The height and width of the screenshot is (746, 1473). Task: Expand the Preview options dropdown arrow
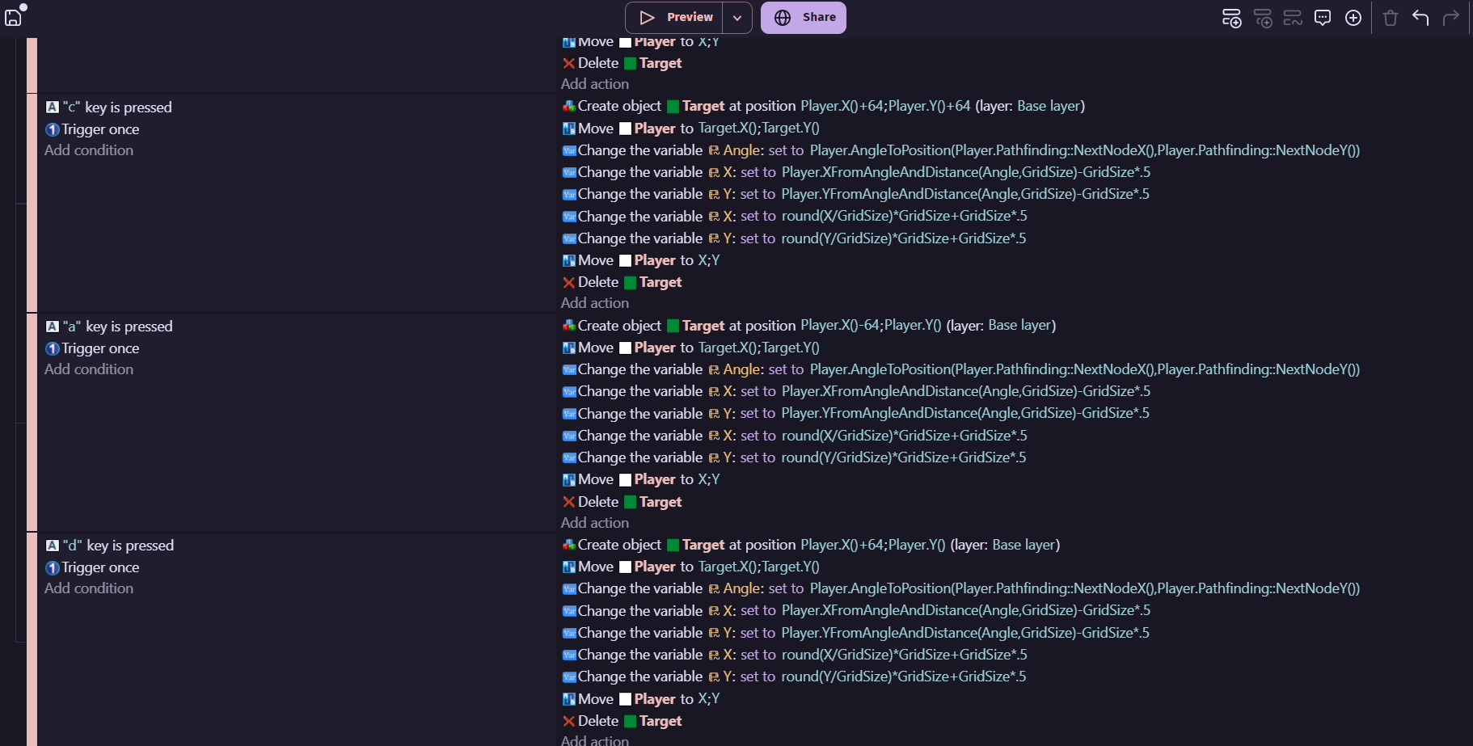pyautogui.click(x=737, y=18)
